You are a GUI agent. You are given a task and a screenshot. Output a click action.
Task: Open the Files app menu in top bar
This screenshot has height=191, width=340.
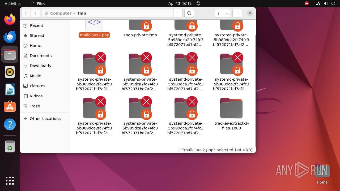click(38, 3)
